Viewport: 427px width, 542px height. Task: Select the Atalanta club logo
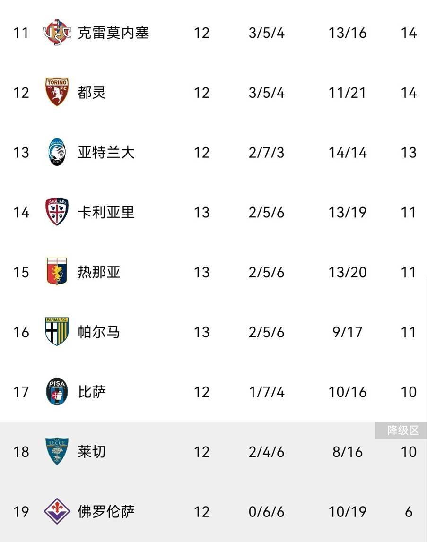[x=57, y=152]
